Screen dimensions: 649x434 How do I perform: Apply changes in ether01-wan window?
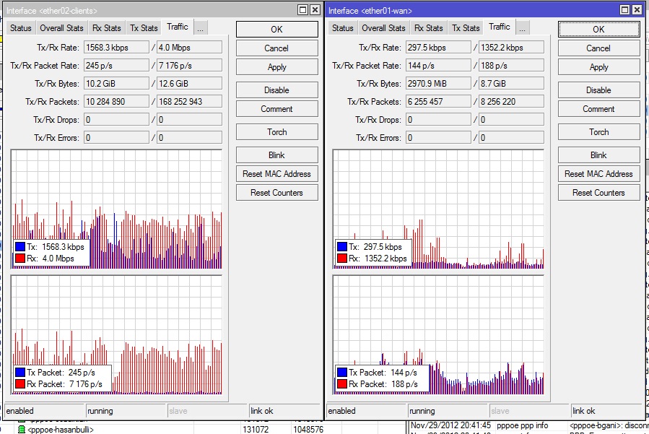[x=598, y=67]
